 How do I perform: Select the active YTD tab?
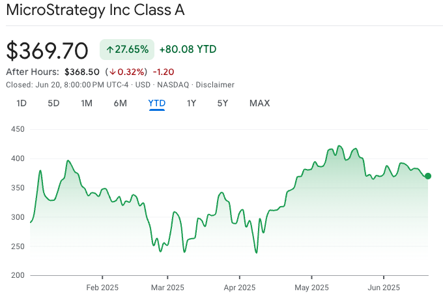click(156, 103)
